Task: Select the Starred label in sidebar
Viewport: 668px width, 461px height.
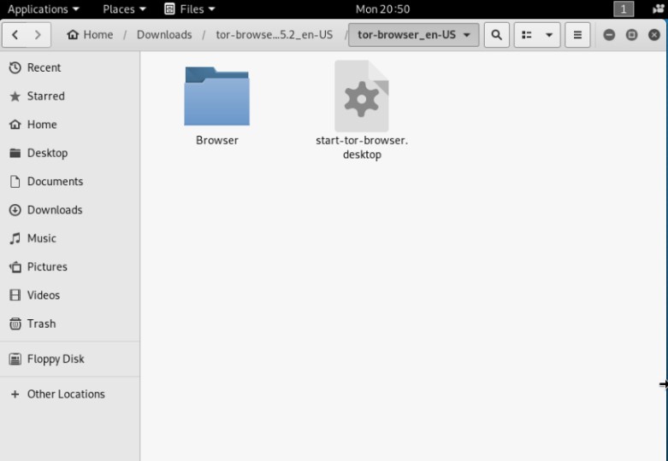Action: point(46,96)
